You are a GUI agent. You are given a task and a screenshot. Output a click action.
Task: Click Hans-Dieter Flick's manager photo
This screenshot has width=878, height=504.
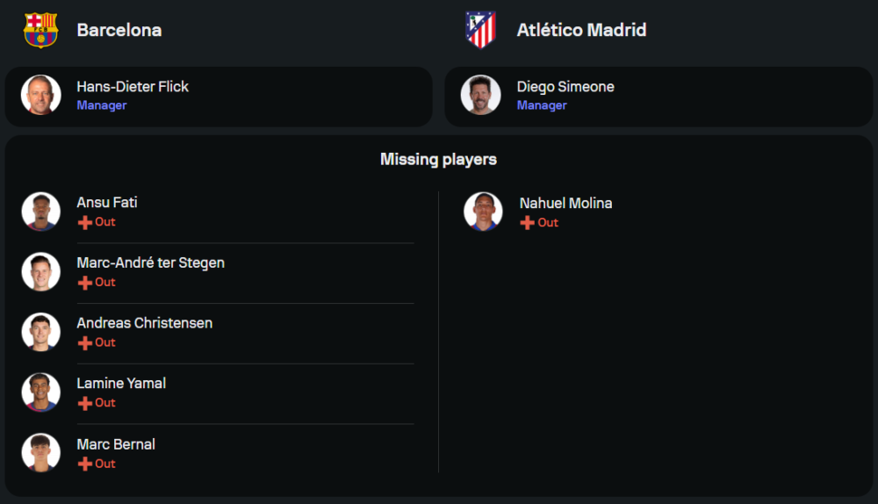pos(41,95)
